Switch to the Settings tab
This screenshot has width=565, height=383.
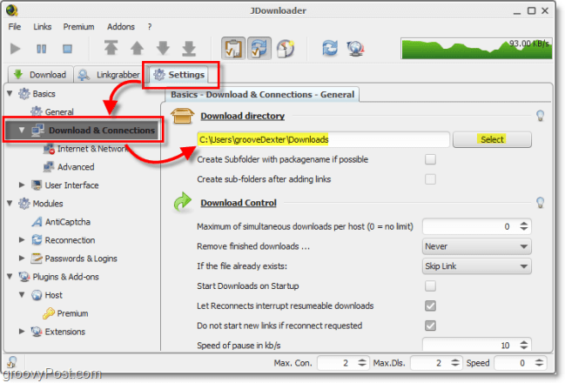coord(179,75)
